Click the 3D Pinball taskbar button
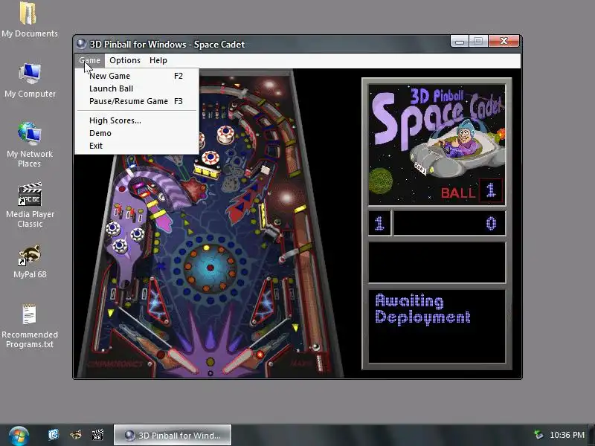Viewport: 595px width, 446px height. tap(173, 435)
